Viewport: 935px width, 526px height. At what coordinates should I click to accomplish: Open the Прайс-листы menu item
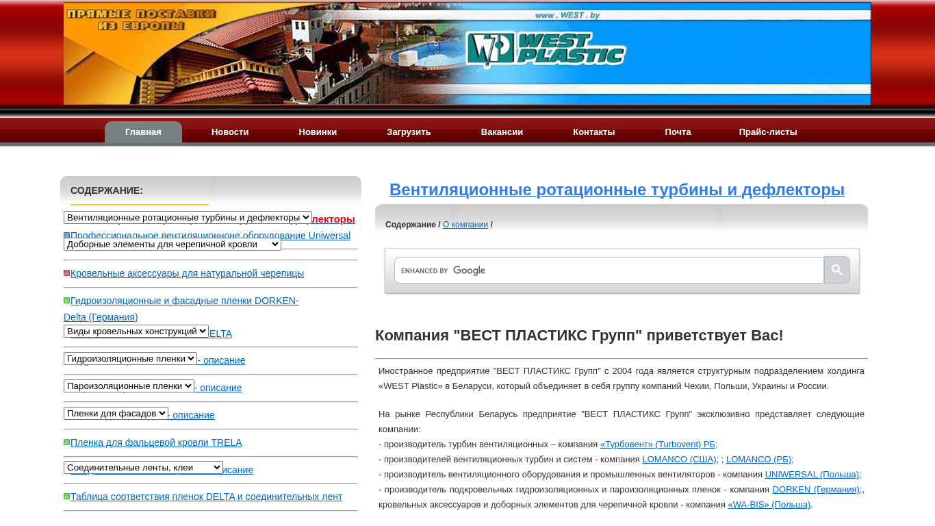pos(768,132)
